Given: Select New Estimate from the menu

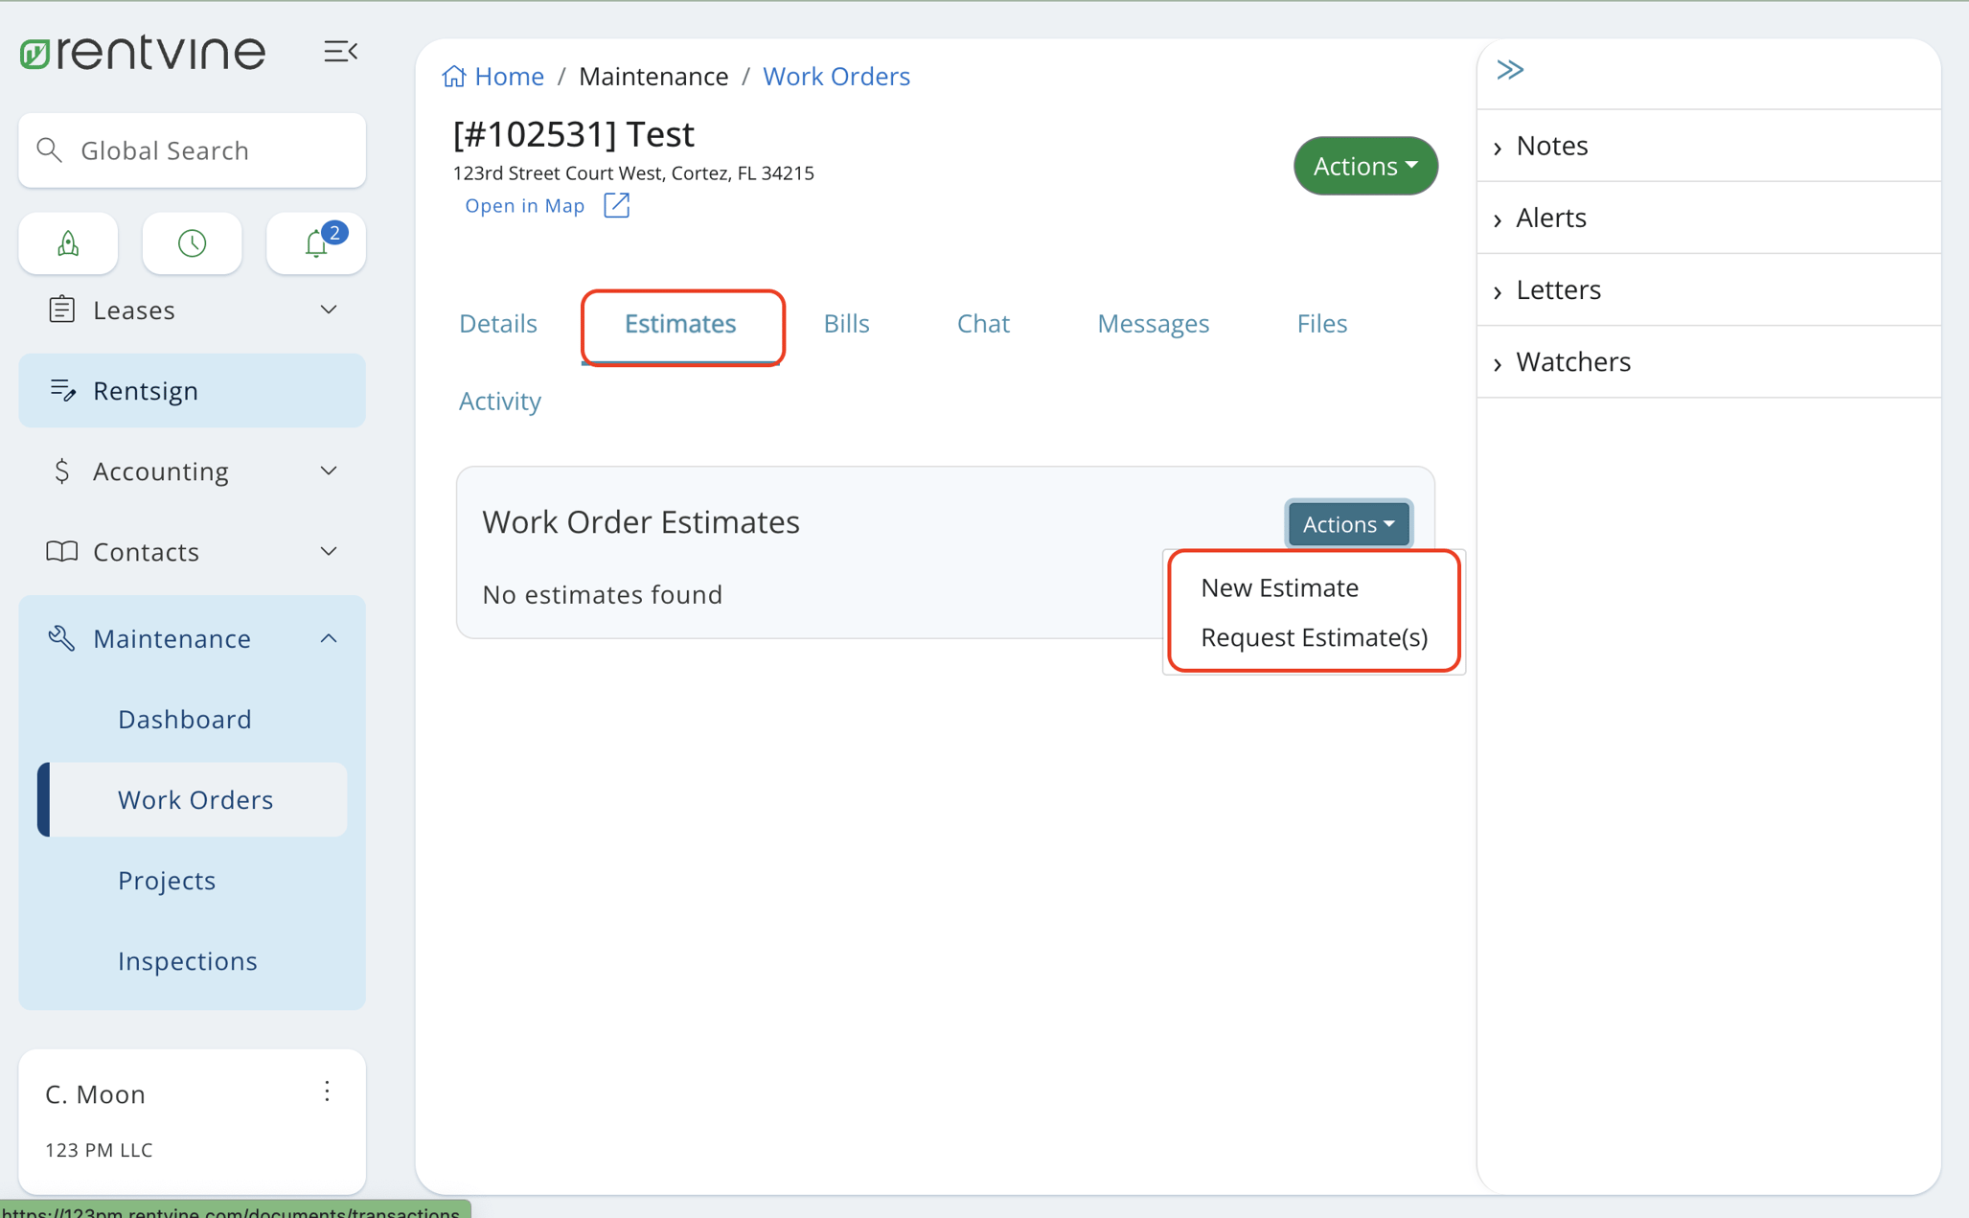Looking at the screenshot, I should tap(1280, 587).
